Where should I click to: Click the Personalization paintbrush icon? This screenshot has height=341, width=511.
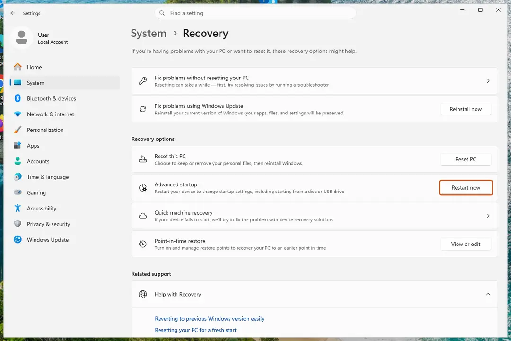coord(18,130)
